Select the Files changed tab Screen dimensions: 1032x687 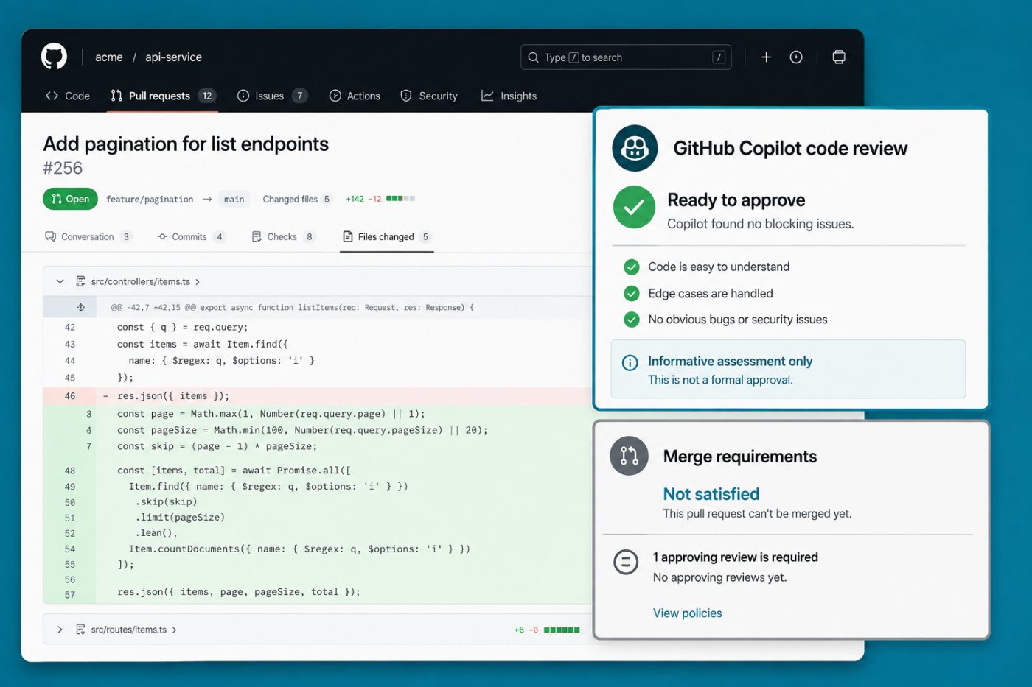point(387,236)
